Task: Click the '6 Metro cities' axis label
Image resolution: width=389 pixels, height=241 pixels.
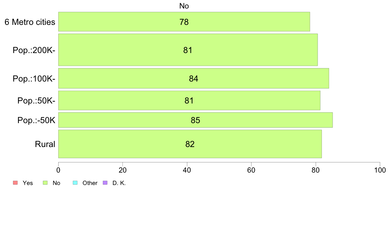Action: tap(30, 22)
